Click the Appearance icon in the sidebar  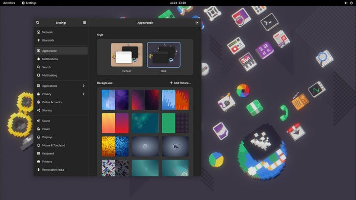[39, 51]
